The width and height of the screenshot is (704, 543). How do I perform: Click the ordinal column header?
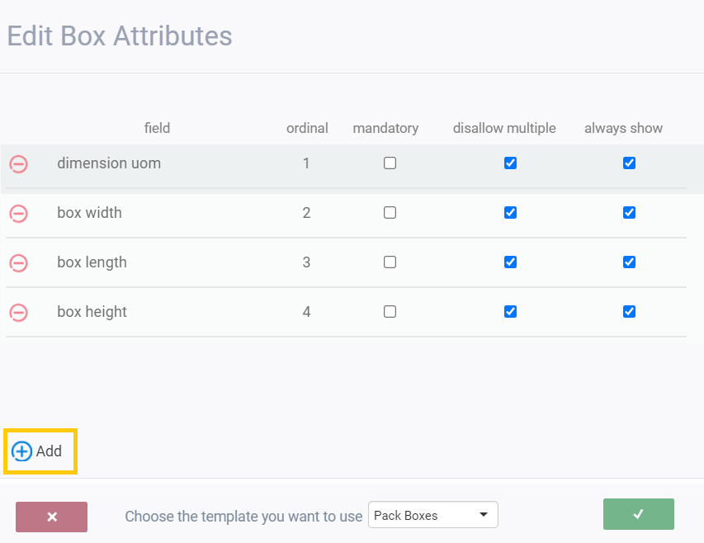click(x=307, y=128)
